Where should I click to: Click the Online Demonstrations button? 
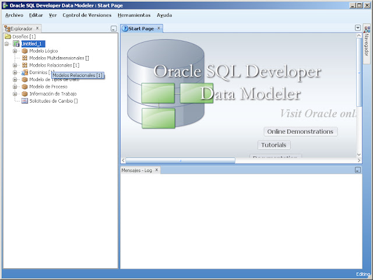point(301,132)
